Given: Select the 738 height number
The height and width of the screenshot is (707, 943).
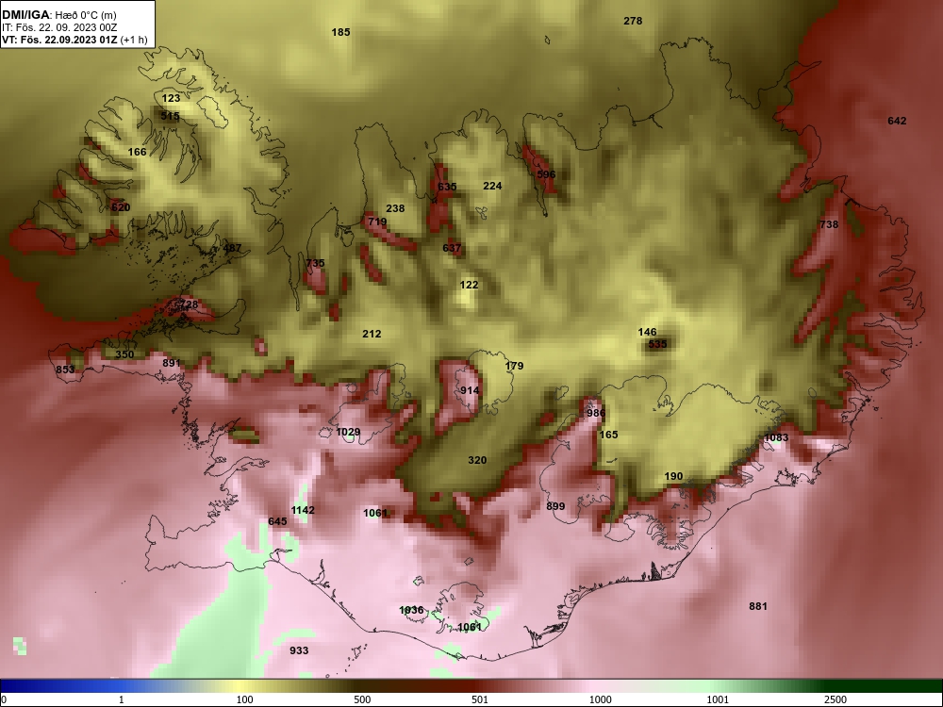Looking at the screenshot, I should coord(829,225).
